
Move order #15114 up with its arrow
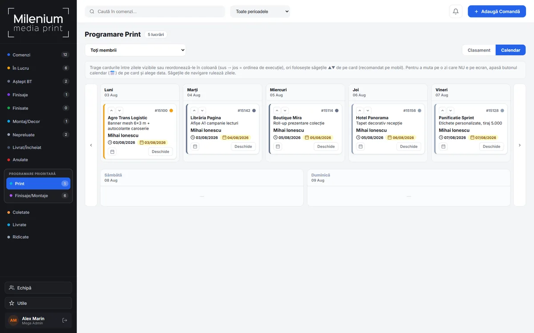277,111
